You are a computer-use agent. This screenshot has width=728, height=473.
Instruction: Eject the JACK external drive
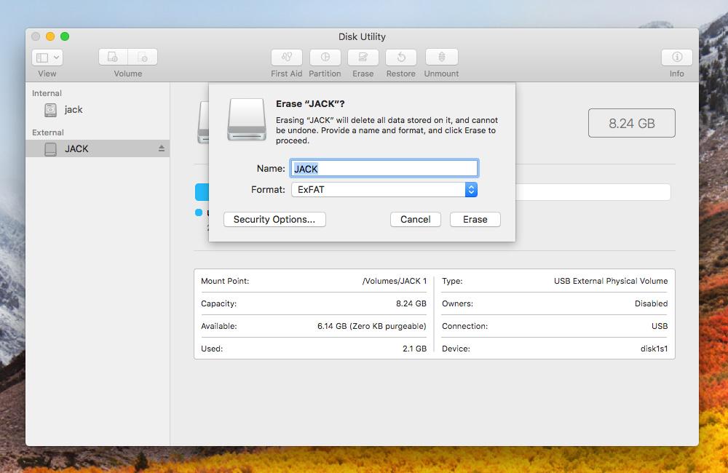point(162,148)
